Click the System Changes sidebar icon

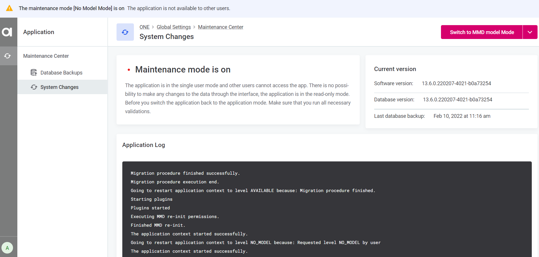tap(34, 87)
